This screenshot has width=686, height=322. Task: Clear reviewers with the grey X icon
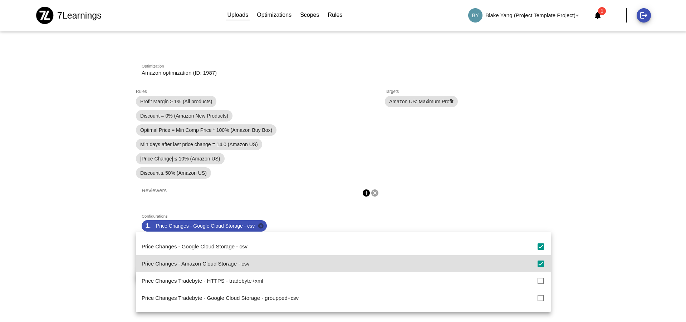point(375,193)
